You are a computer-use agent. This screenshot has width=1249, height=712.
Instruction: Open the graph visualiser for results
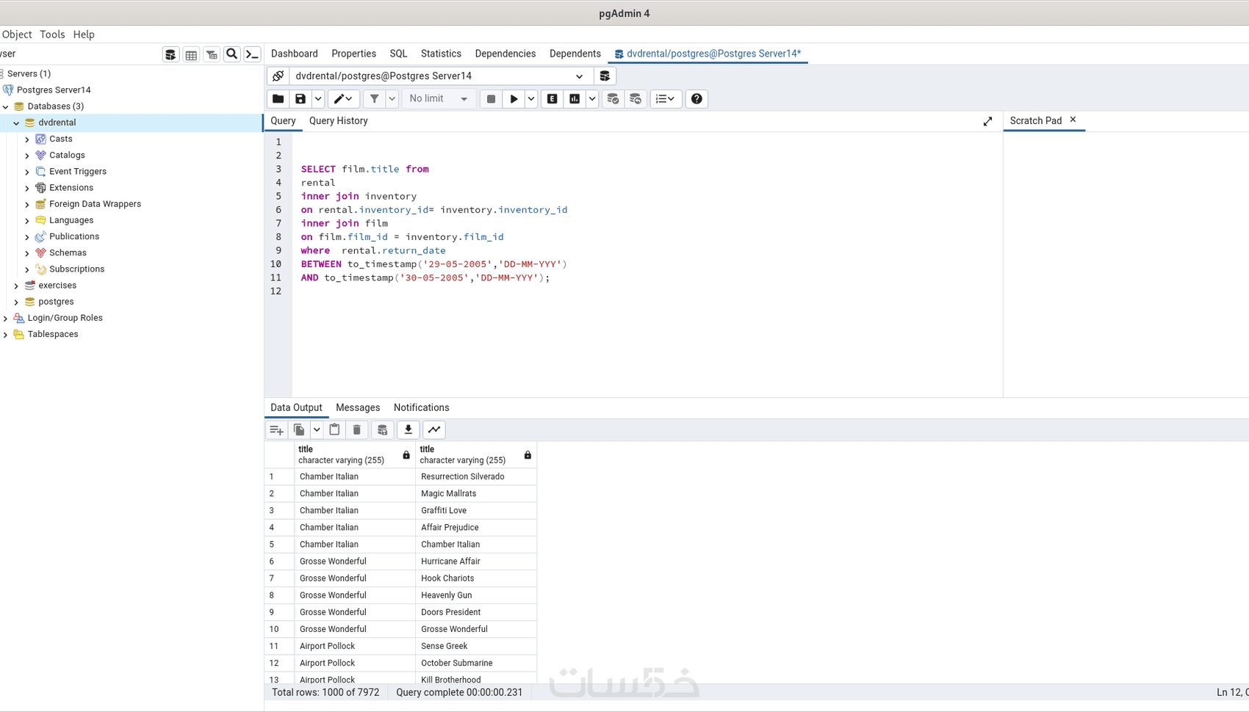pos(433,429)
